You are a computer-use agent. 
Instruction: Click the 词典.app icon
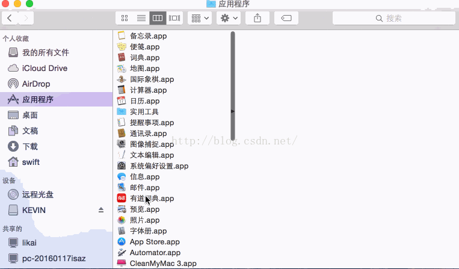pyautogui.click(x=122, y=57)
